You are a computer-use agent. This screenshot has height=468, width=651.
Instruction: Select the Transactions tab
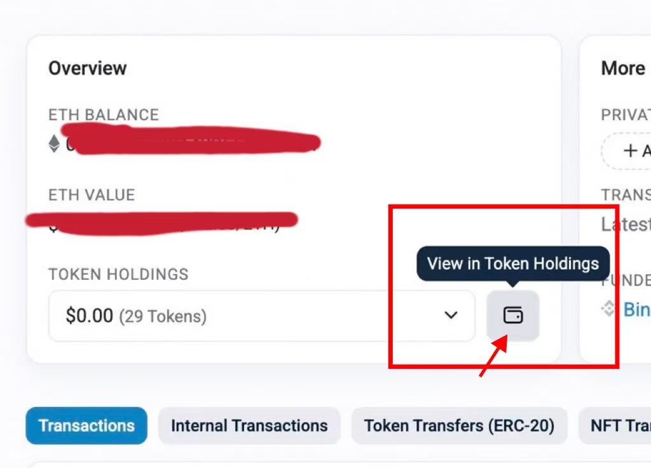click(86, 425)
